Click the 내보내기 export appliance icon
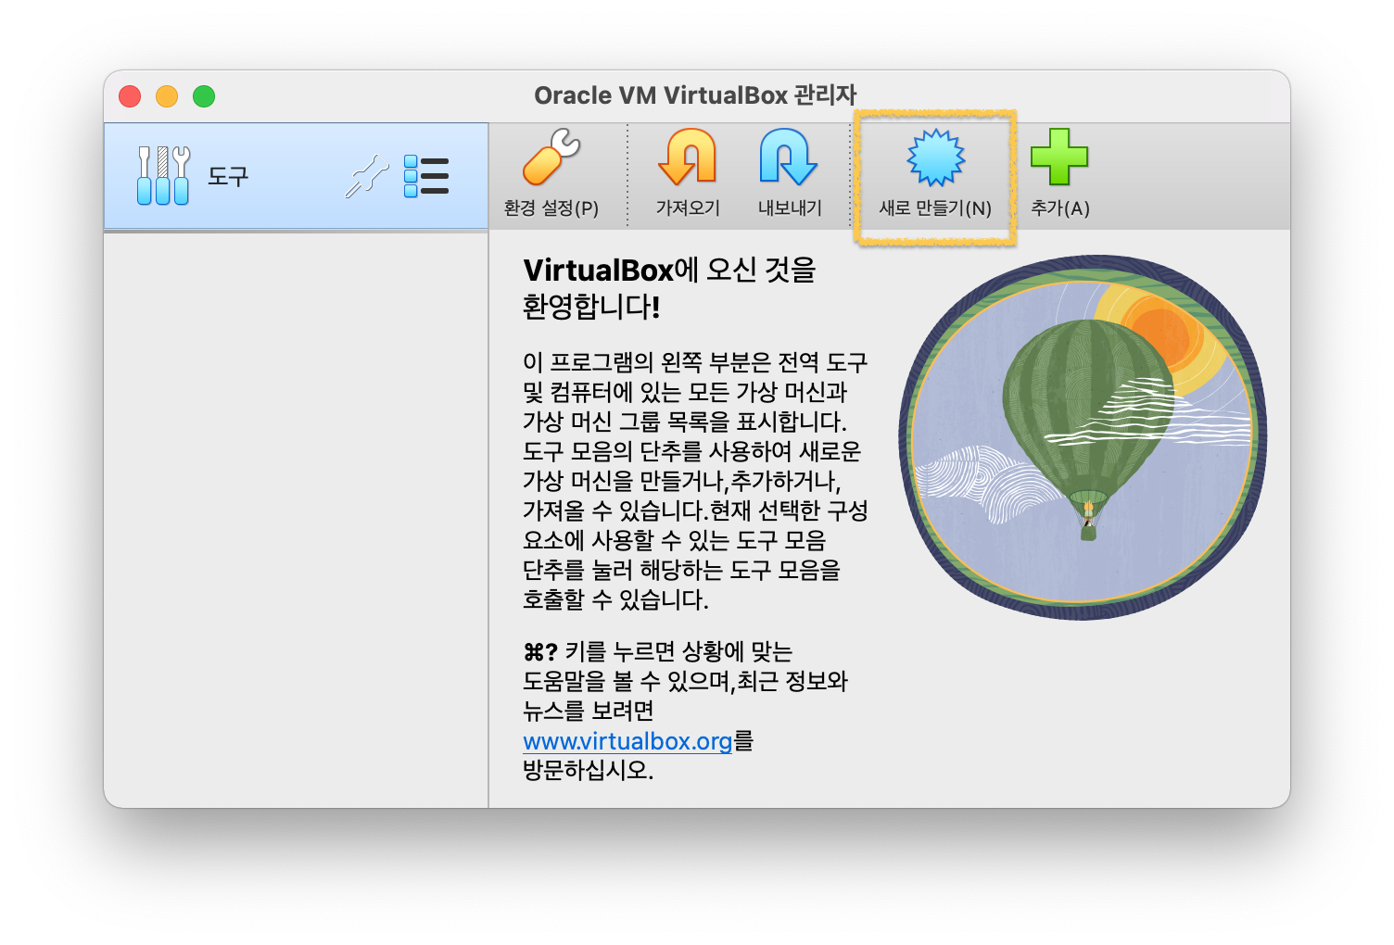Image resolution: width=1394 pixels, height=945 pixels. [789, 157]
